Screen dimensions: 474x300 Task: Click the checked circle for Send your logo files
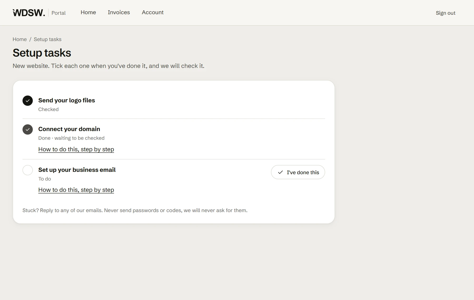(x=28, y=101)
